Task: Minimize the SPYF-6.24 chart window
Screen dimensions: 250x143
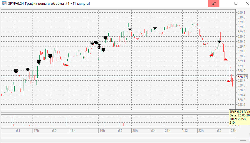Action: [x=225, y=3]
